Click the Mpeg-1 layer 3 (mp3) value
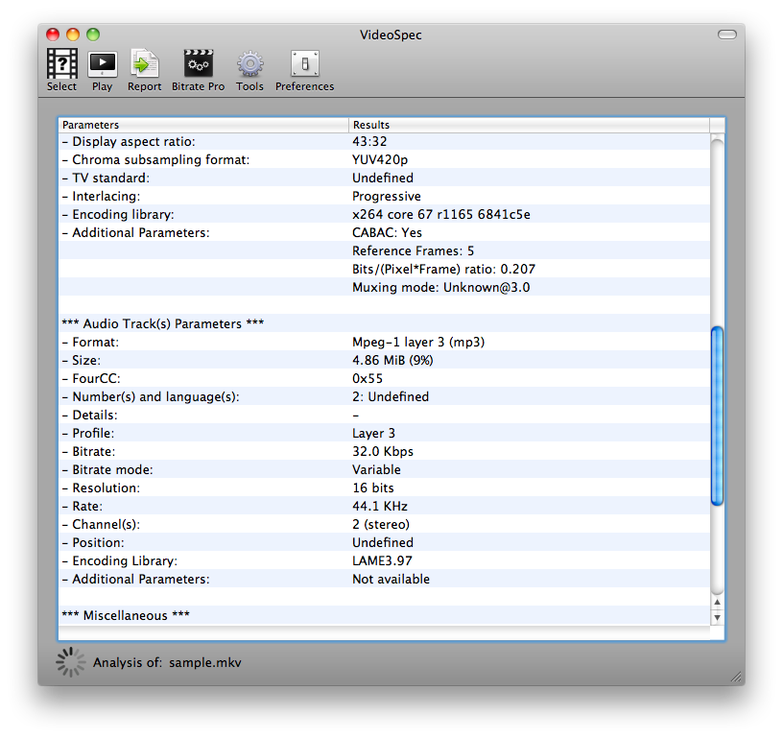The height and width of the screenshot is (738, 783). click(418, 342)
